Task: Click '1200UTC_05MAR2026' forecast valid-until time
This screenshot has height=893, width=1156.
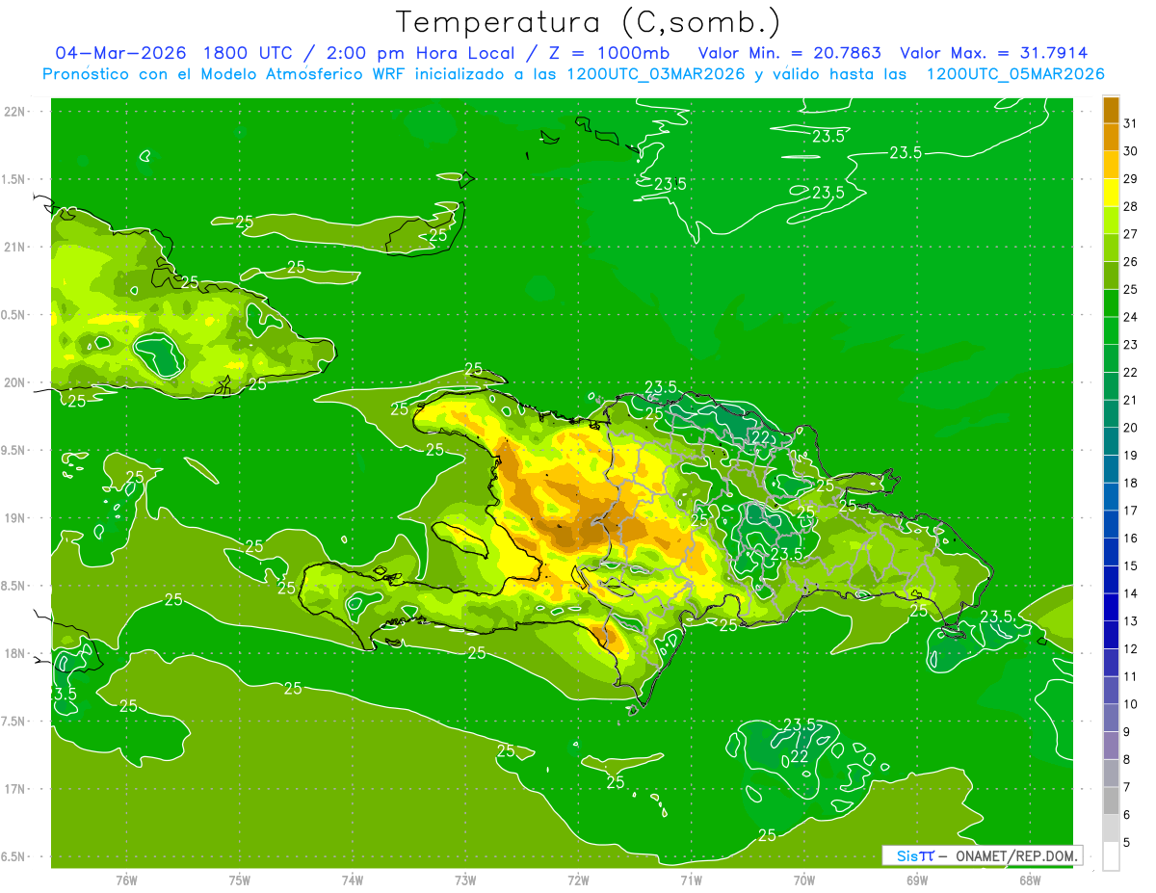Action: click(1015, 74)
